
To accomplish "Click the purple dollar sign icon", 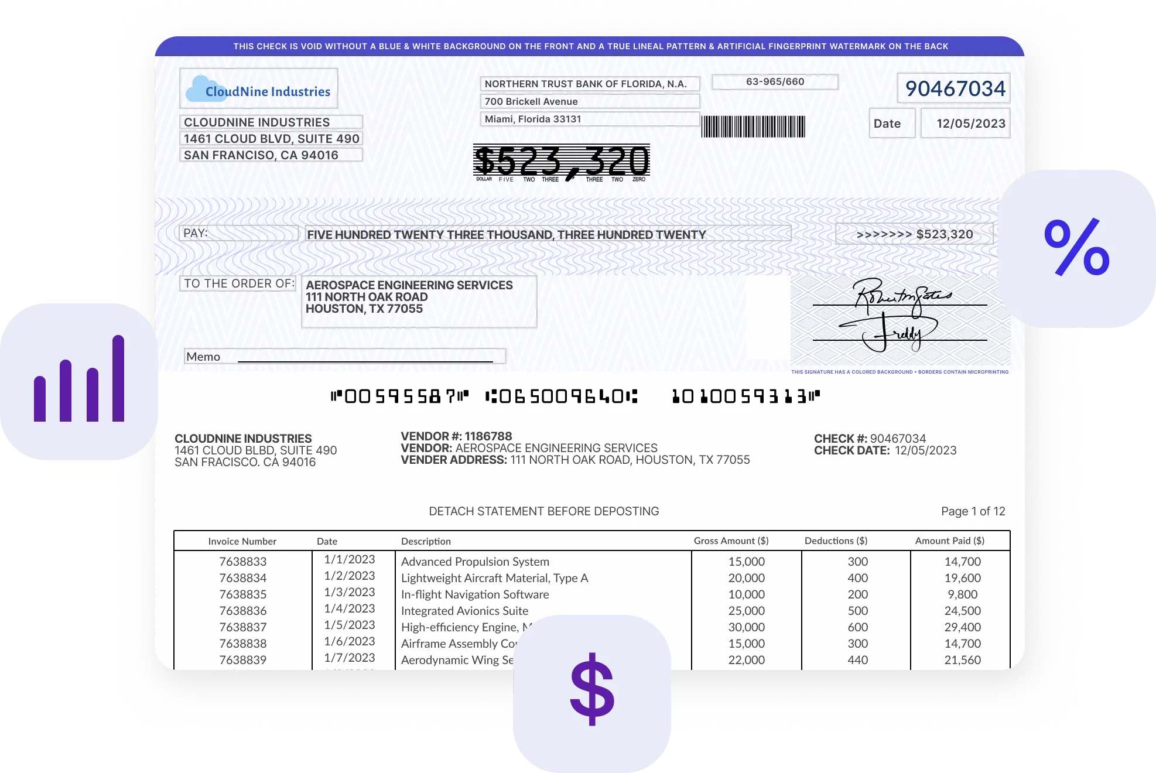I will pos(592,689).
